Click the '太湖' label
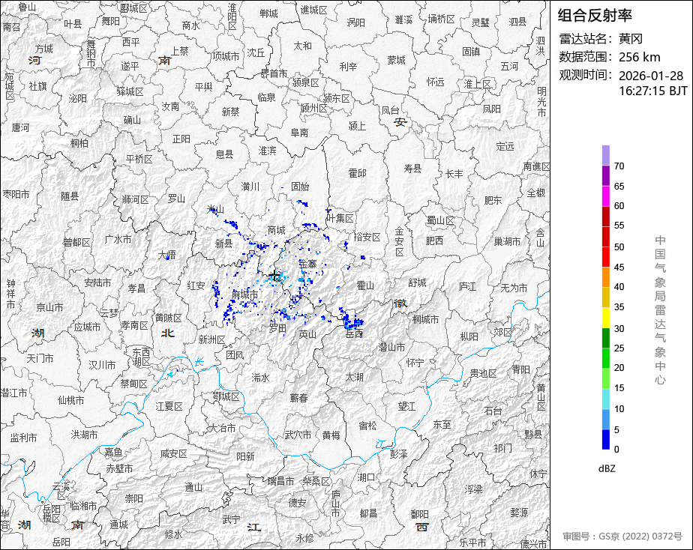This screenshot has width=693, height=550. pos(354,377)
